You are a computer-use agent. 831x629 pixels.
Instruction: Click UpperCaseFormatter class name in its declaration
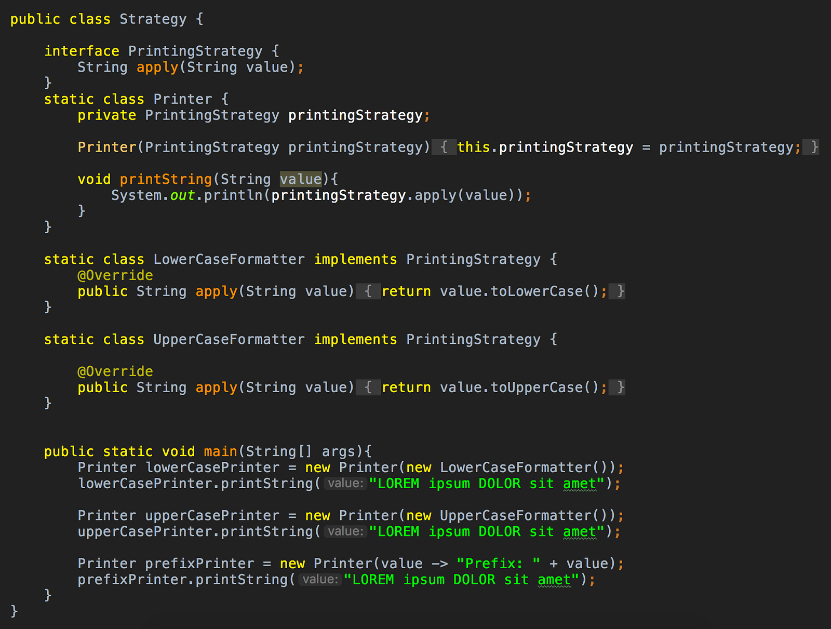[x=229, y=340]
